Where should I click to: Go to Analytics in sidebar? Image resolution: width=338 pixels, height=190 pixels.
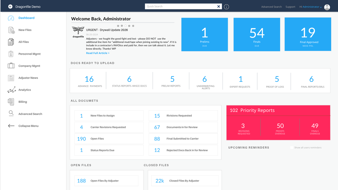25,90
